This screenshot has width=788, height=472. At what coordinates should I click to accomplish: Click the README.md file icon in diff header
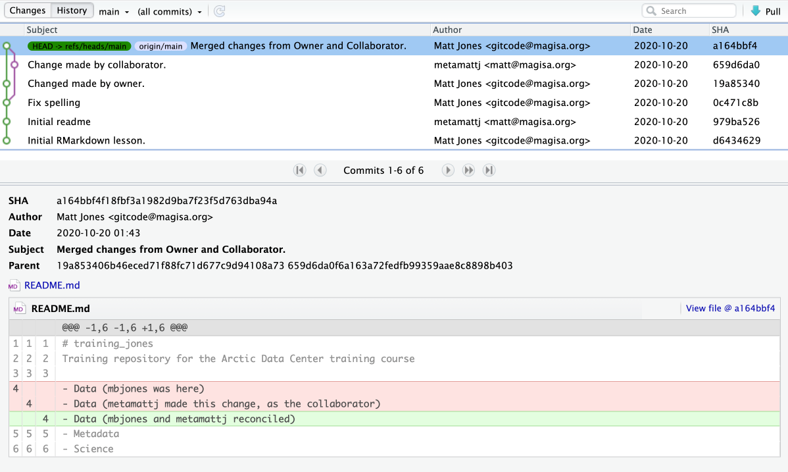[x=19, y=309]
